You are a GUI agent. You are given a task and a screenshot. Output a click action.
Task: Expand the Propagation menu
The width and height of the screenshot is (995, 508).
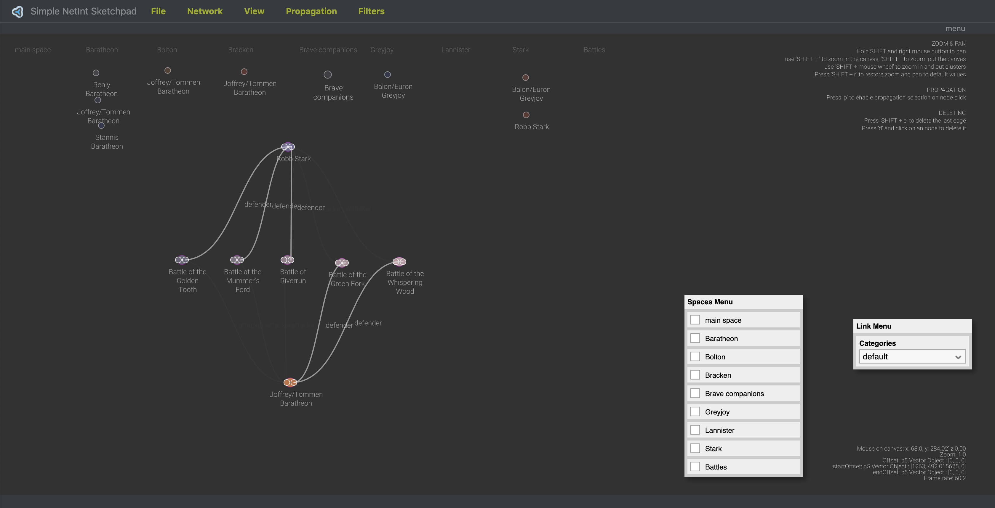(x=311, y=11)
